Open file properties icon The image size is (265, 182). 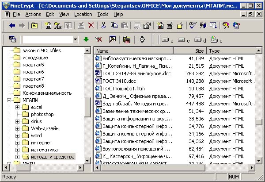coord(147,26)
